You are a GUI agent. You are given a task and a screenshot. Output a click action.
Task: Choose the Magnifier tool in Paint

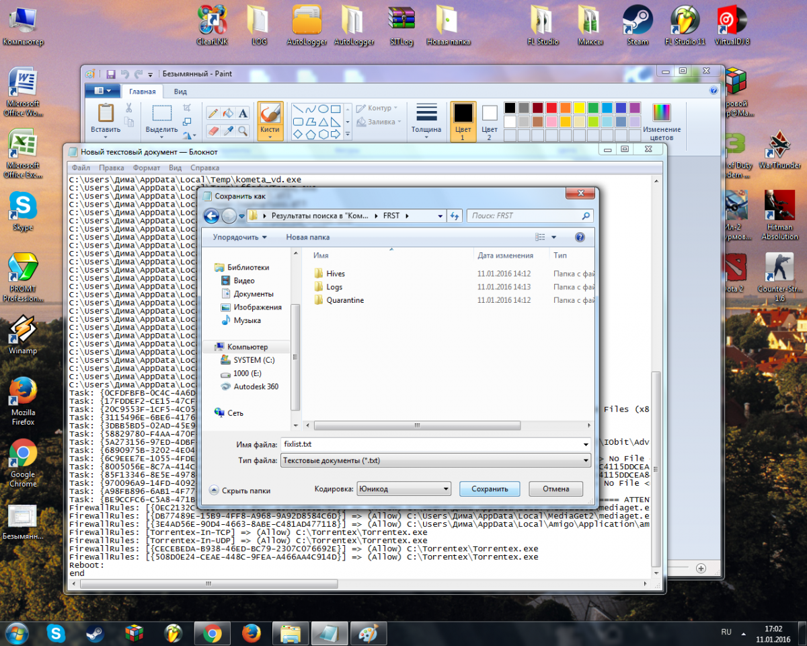[243, 130]
